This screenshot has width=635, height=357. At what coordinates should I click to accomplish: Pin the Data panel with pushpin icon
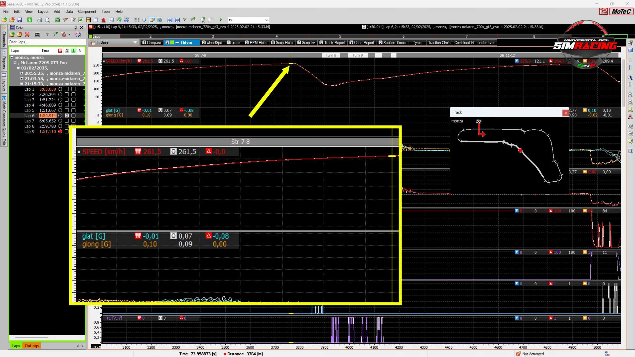(x=75, y=28)
